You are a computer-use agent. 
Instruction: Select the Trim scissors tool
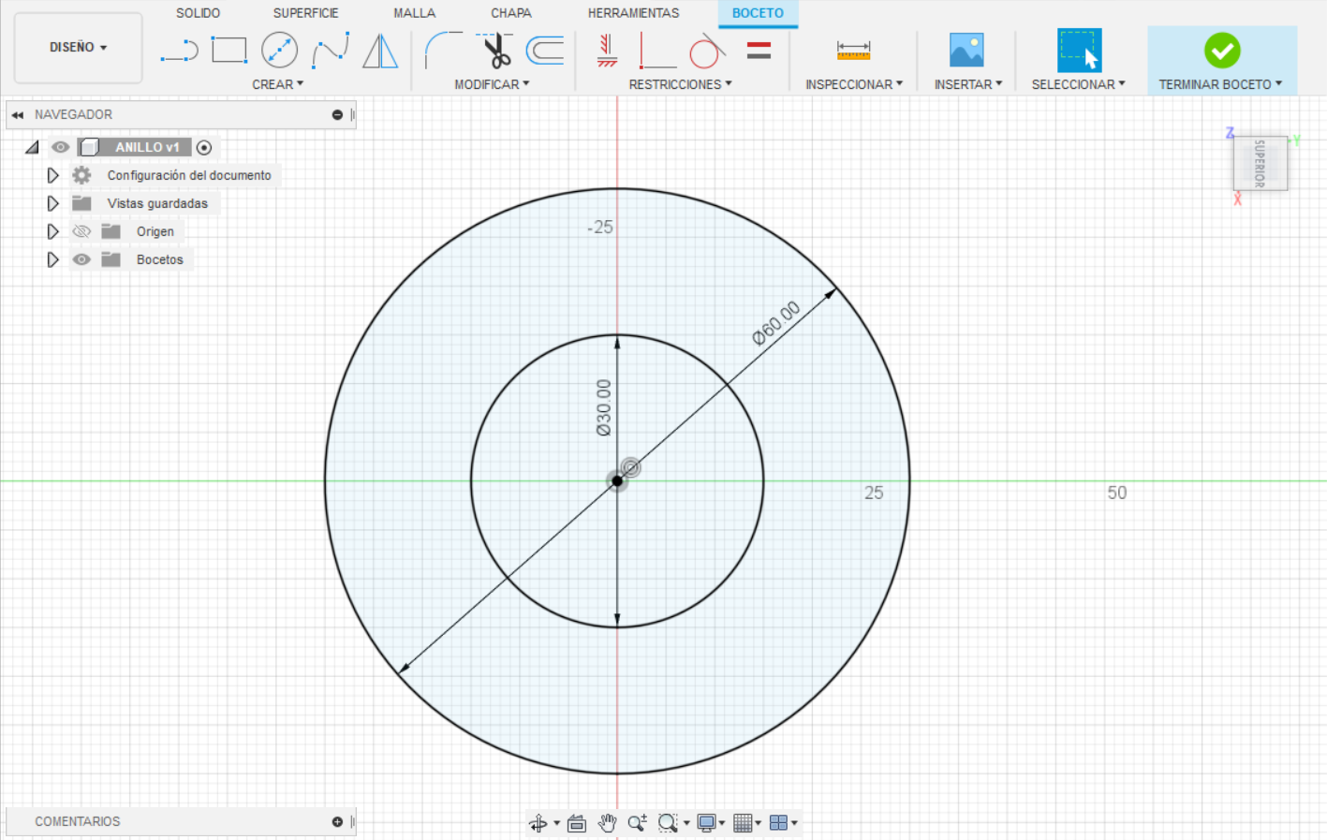[x=494, y=51]
